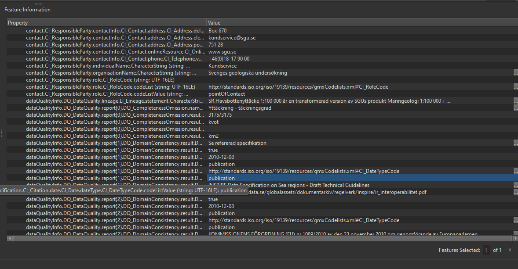The image size is (518, 269).
Task: Click the horizontal scrollbar in feature table
Action: tap(259, 238)
